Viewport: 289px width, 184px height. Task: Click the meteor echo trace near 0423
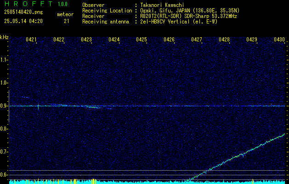[x=93, y=107]
